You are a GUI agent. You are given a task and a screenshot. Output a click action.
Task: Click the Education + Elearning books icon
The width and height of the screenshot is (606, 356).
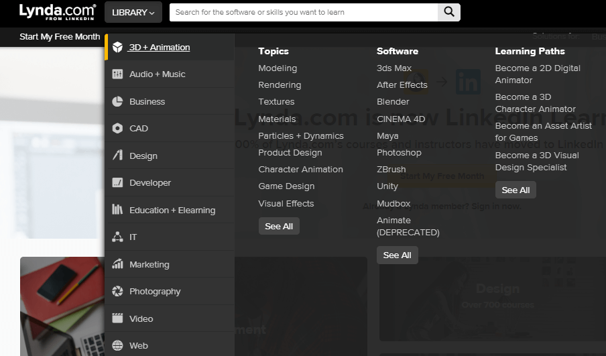pos(117,209)
